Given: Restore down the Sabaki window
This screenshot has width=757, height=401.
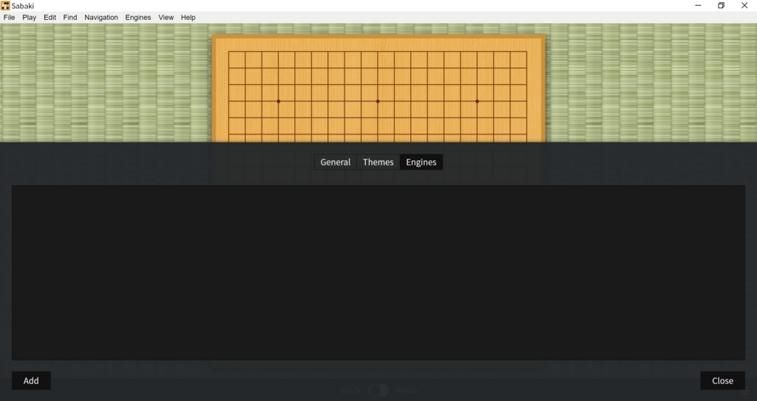Looking at the screenshot, I should [x=722, y=6].
